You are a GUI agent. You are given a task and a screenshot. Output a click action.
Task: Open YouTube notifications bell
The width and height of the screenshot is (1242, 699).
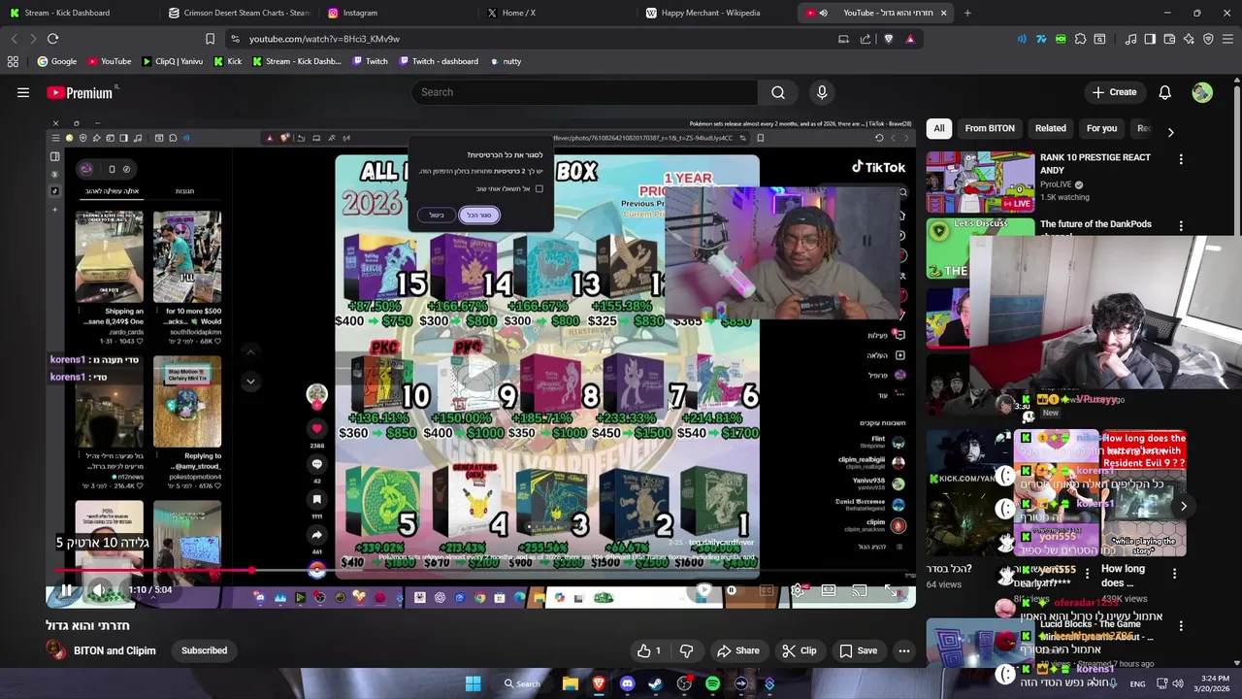(1164, 92)
